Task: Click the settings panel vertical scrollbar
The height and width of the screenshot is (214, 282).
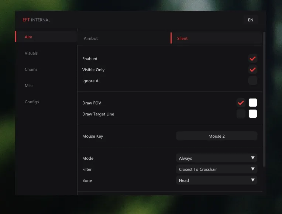Action: [x=264, y=100]
